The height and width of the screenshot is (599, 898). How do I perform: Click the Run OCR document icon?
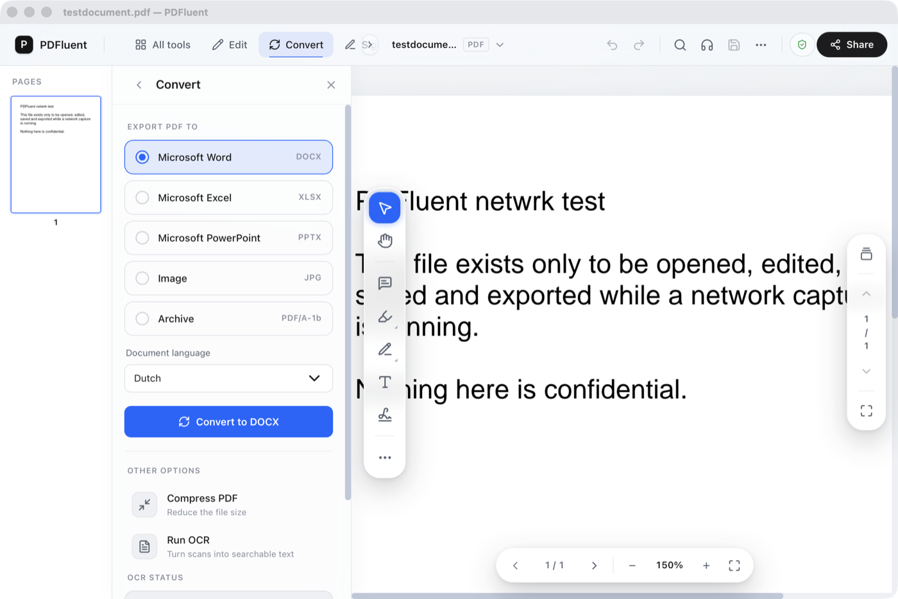pyautogui.click(x=144, y=546)
